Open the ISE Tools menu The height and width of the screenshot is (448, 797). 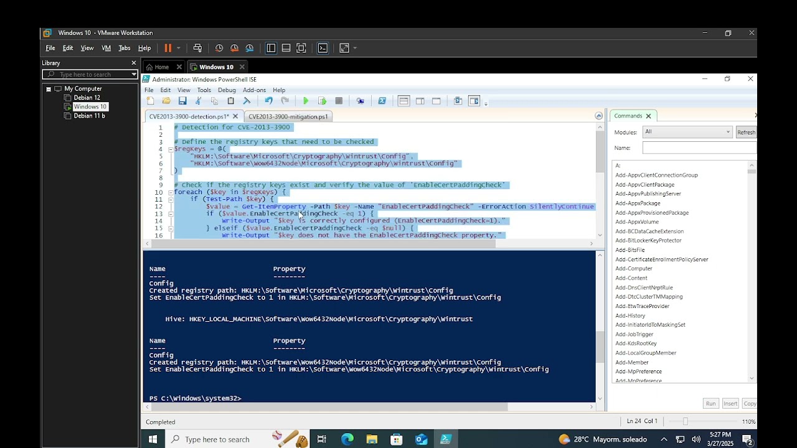point(204,90)
